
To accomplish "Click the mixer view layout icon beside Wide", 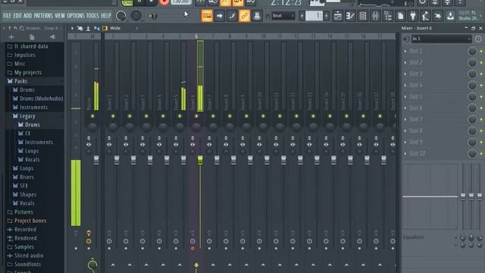I will (x=105, y=28).
